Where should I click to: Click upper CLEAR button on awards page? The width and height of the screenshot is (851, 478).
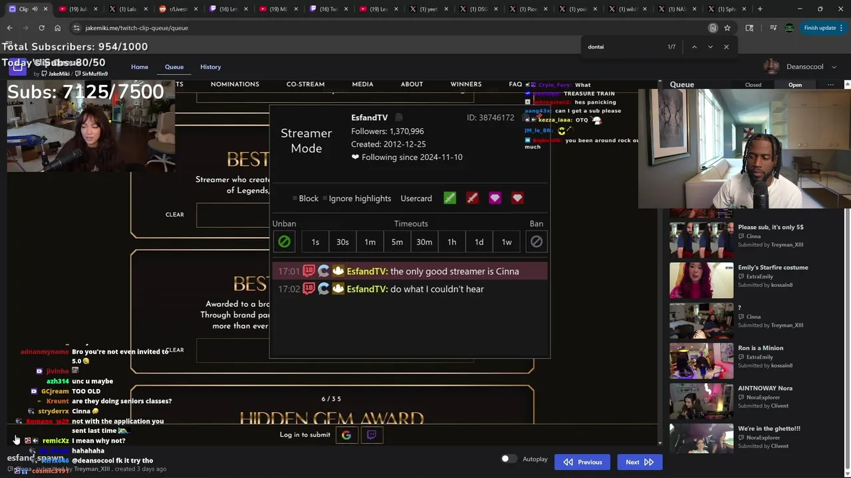pyautogui.click(x=175, y=214)
